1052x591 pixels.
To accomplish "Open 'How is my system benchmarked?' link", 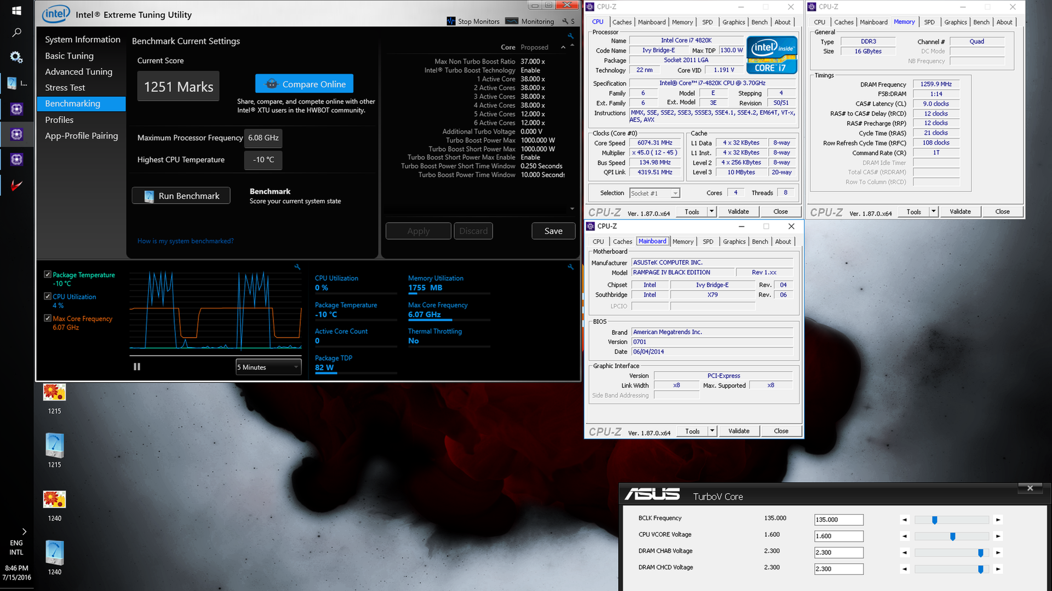I will (x=185, y=241).
